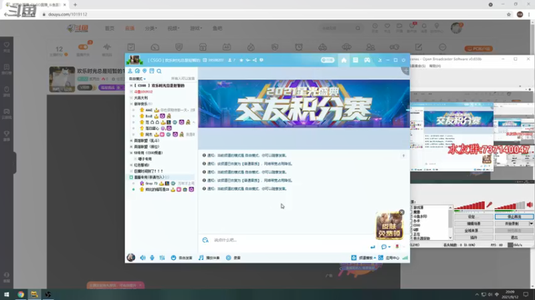This screenshot has width=535, height=300.
Task: Open the 频道模板 dropdown in YY bottom bar
Action: pos(364,258)
